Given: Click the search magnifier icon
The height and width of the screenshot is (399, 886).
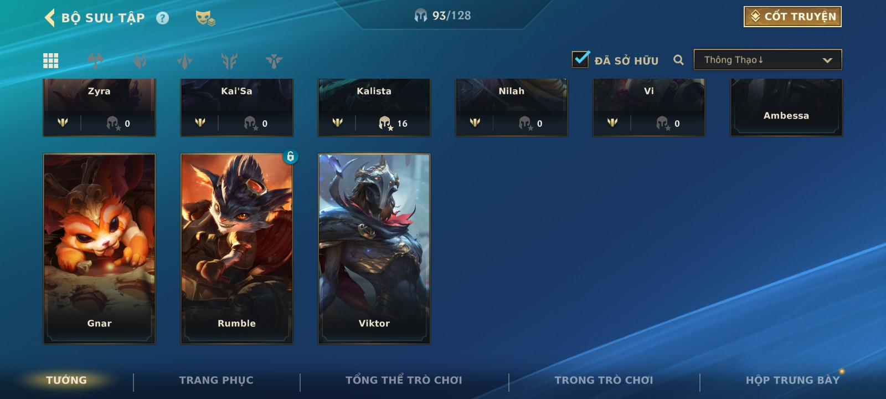Looking at the screenshot, I should coord(678,60).
